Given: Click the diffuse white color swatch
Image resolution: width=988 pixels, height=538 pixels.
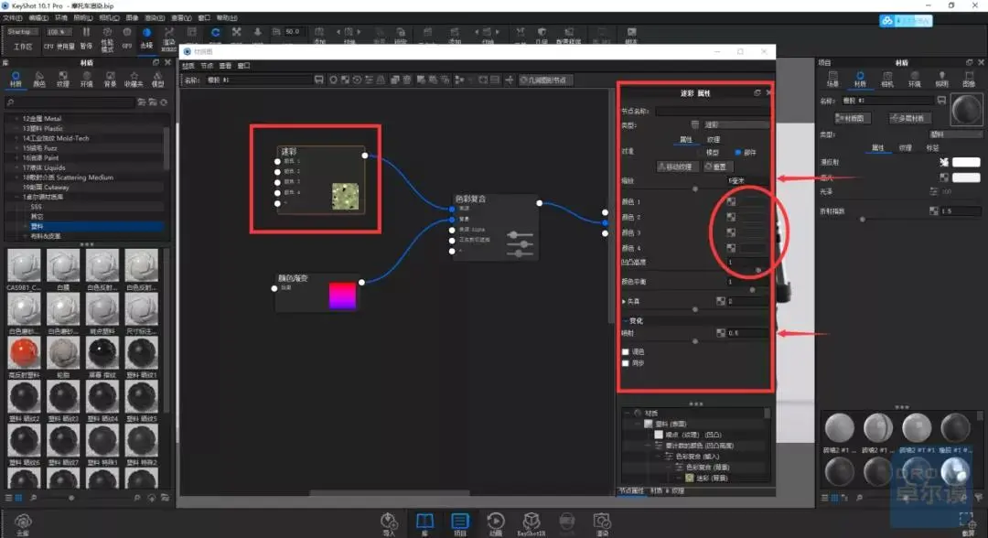Looking at the screenshot, I should point(966,162).
